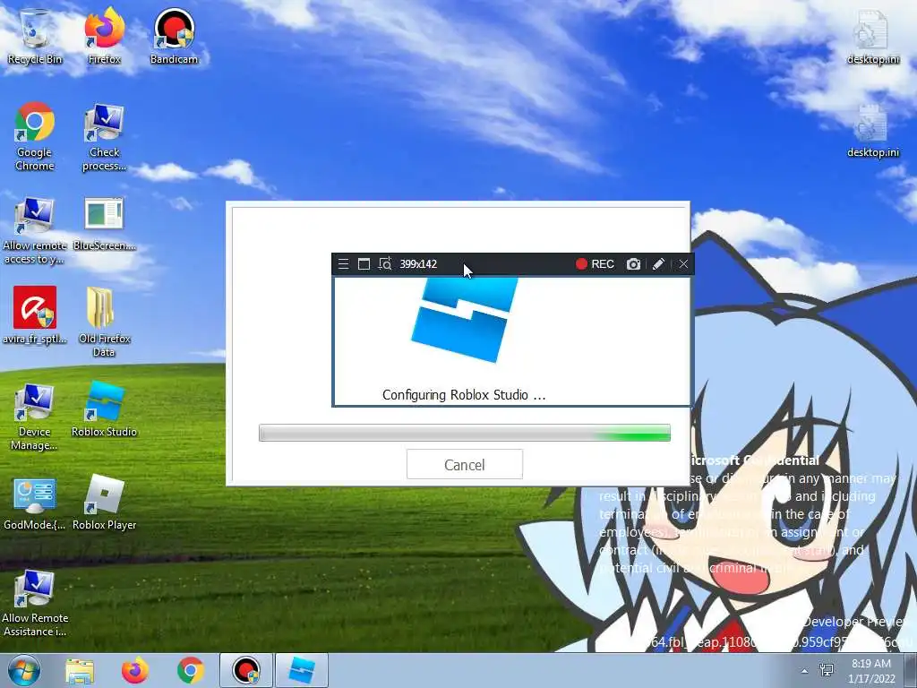The width and height of the screenshot is (917, 688).
Task: Click the Bandicam find window magnifier icon
Action: (385, 264)
